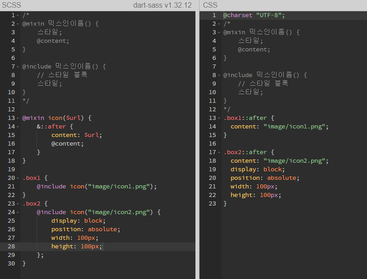
Task: Collapse the icon mixin fold at SCSS line 13
Action: coord(18,118)
